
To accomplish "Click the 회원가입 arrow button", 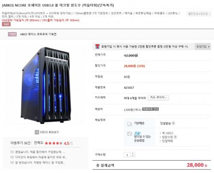I will click(x=202, y=47).
